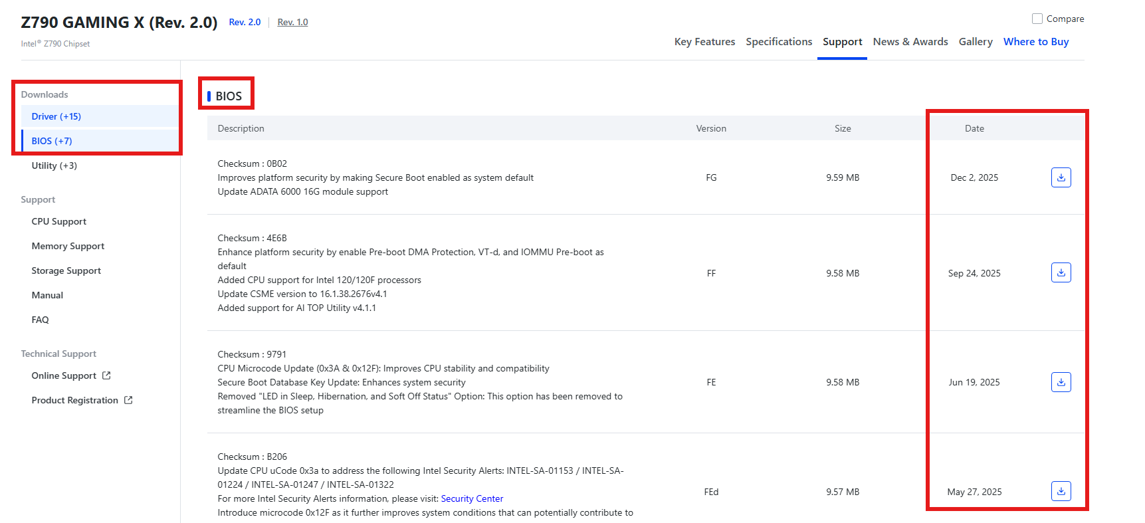This screenshot has width=1145, height=523.
Task: Click the size value '9.57 MB'
Action: click(843, 492)
